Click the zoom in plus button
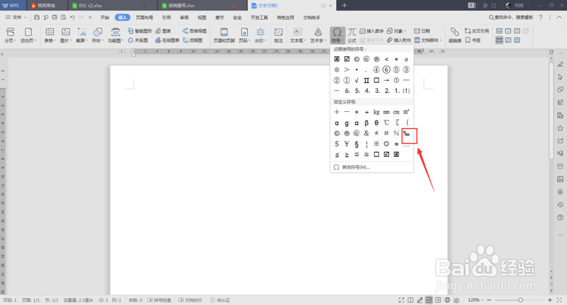 point(550,300)
